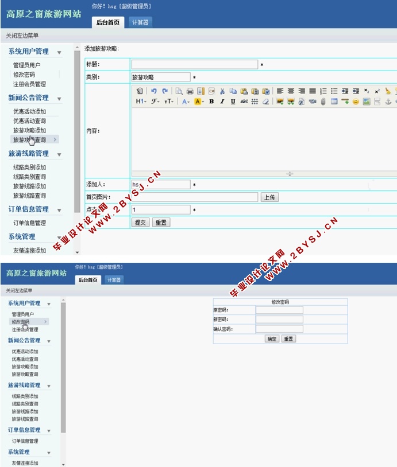Click the Print icon in editor toolbar
Screen dimensions: 397x467
pyautogui.click(x=190, y=91)
